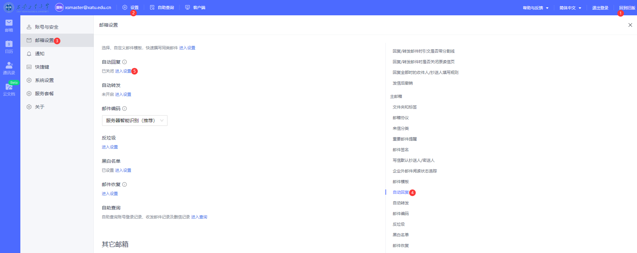Click 进入设置 link under 自动转发
637x253 pixels.
click(x=123, y=95)
